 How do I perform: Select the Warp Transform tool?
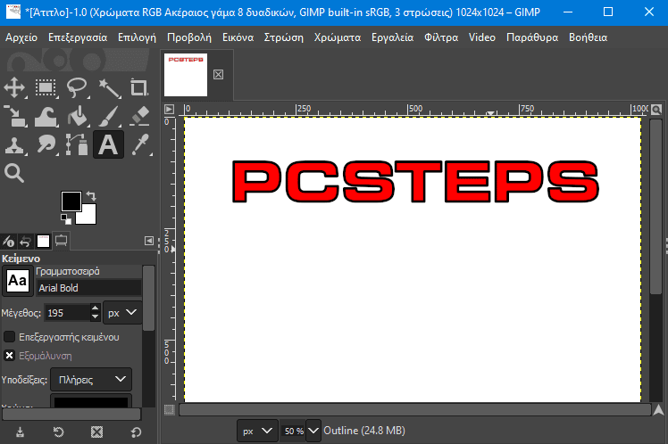tap(46, 117)
